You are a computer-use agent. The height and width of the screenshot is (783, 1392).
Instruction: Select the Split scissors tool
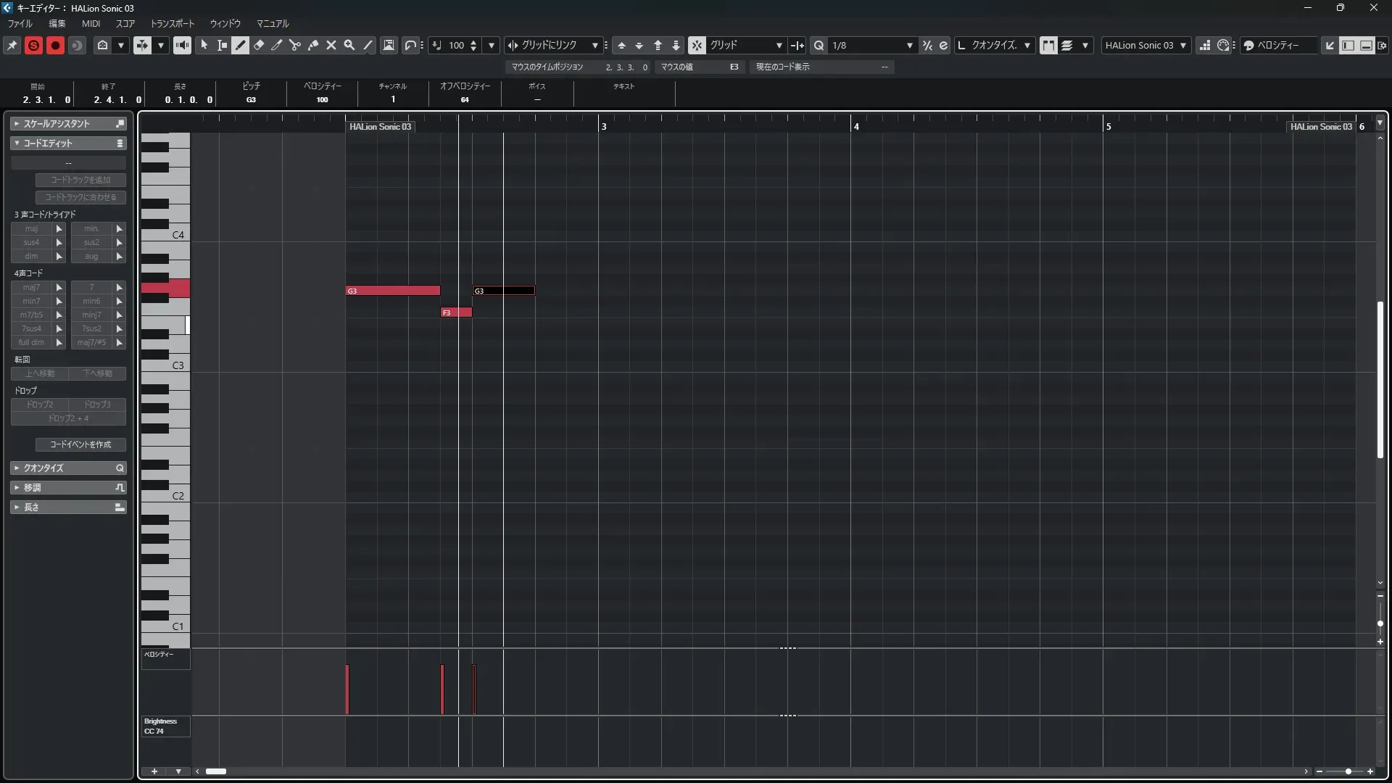pyautogui.click(x=295, y=45)
